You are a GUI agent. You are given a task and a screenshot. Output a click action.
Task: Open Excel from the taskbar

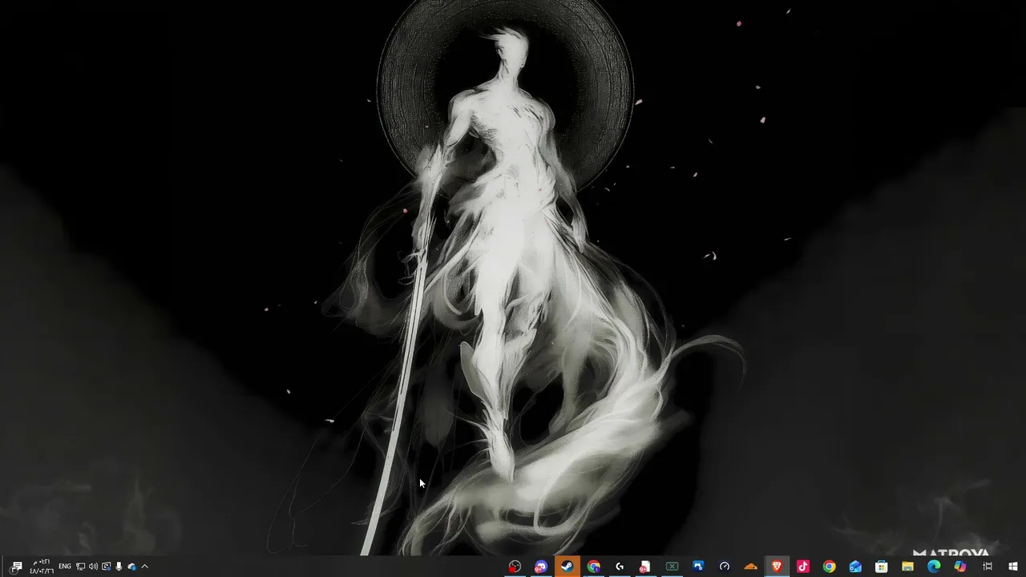tap(672, 567)
